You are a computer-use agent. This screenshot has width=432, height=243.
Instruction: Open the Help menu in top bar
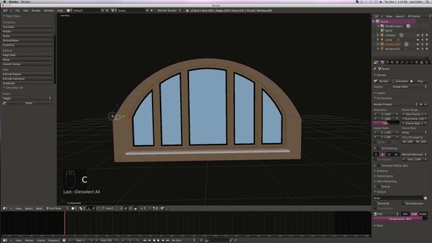[x=60, y=11]
